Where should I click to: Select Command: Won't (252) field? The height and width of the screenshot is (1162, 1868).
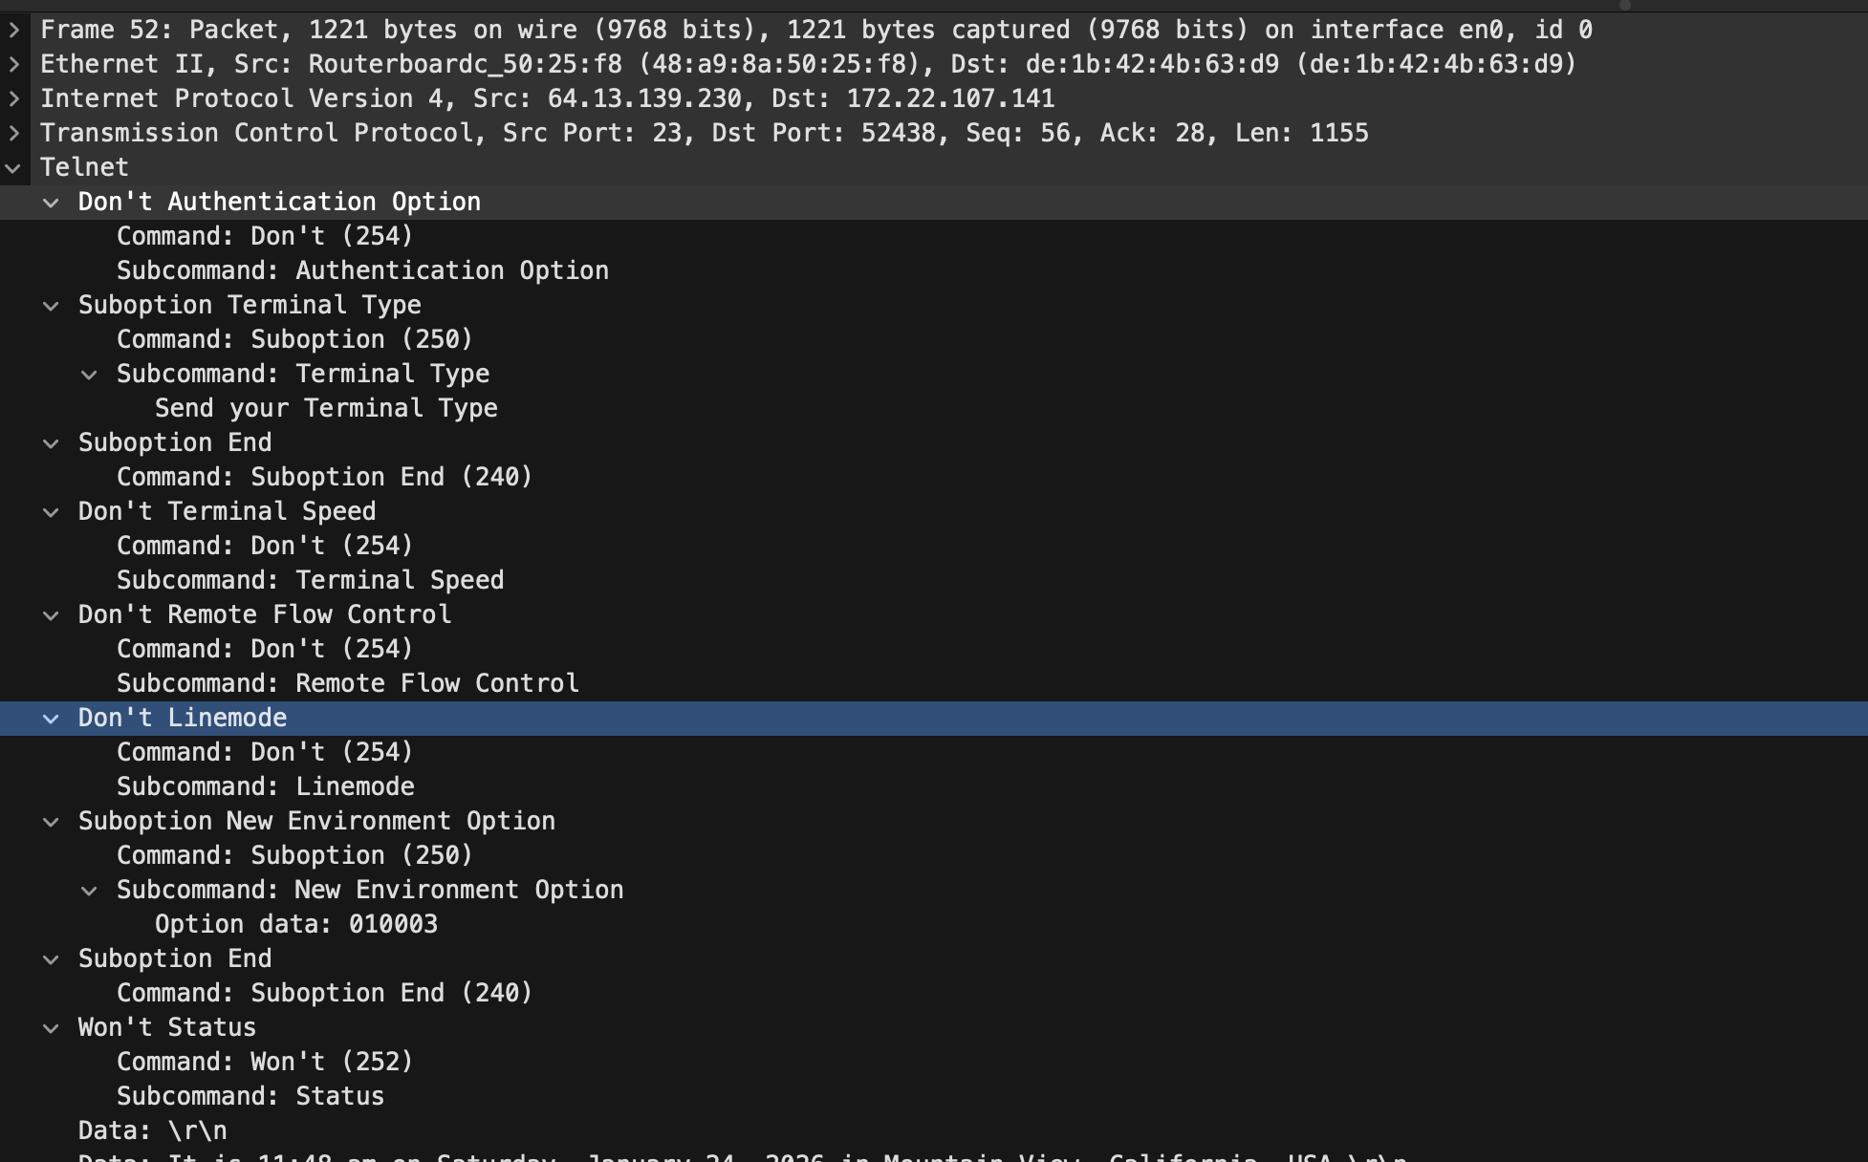pyautogui.click(x=265, y=1062)
